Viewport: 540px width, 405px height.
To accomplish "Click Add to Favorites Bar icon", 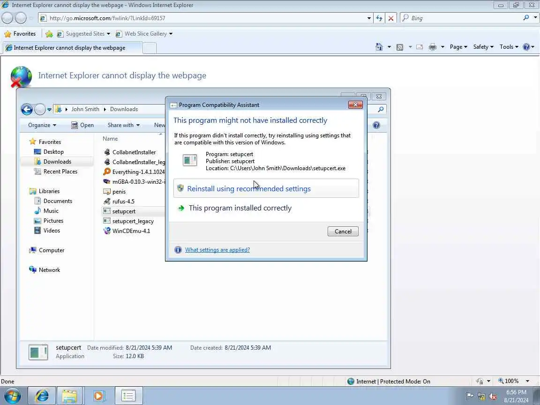I will (x=49, y=34).
